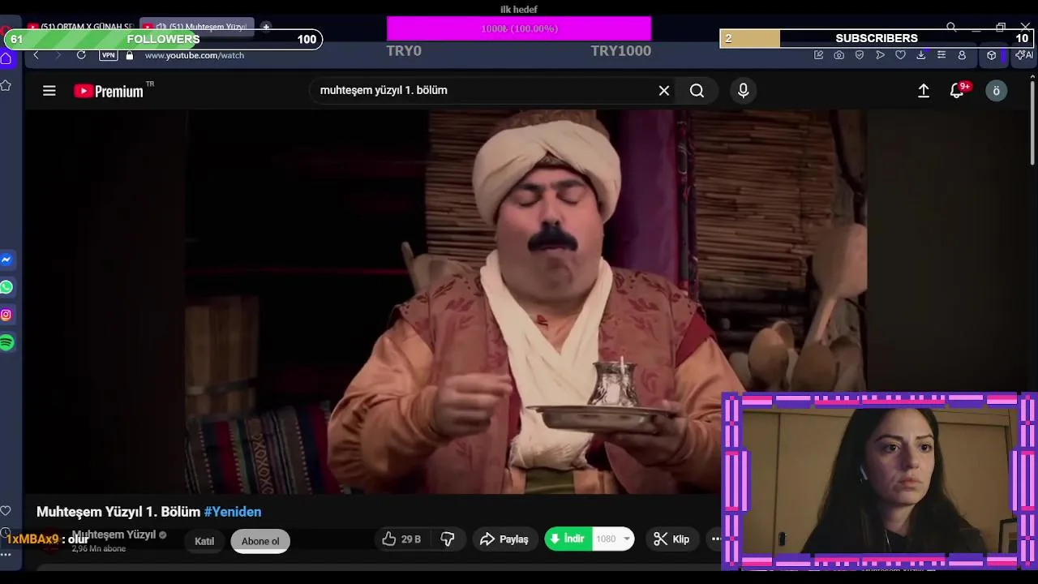Run search with the magnifier button
1038x584 pixels.
pyautogui.click(x=697, y=91)
